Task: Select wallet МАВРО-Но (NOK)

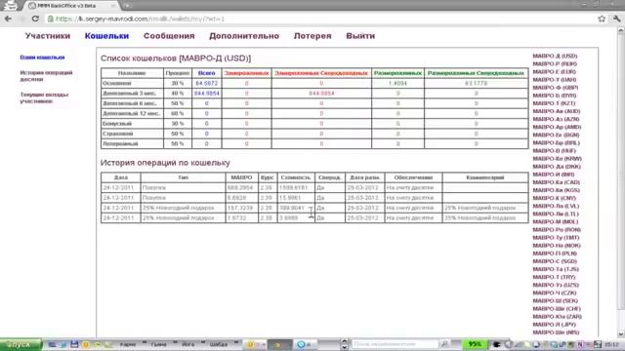Action: click(x=557, y=246)
